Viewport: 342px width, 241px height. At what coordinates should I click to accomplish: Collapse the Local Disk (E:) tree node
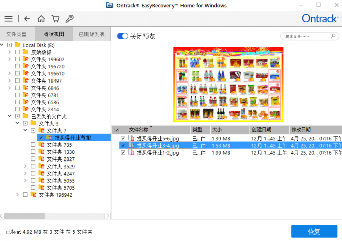[2, 45]
